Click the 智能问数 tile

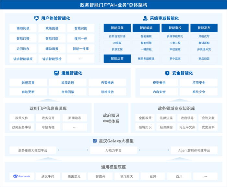[x=52, y=38]
